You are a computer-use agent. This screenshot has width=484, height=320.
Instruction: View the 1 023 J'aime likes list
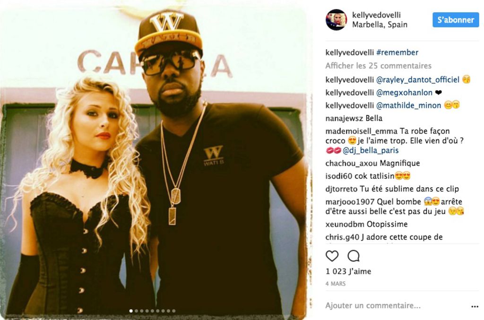click(348, 272)
